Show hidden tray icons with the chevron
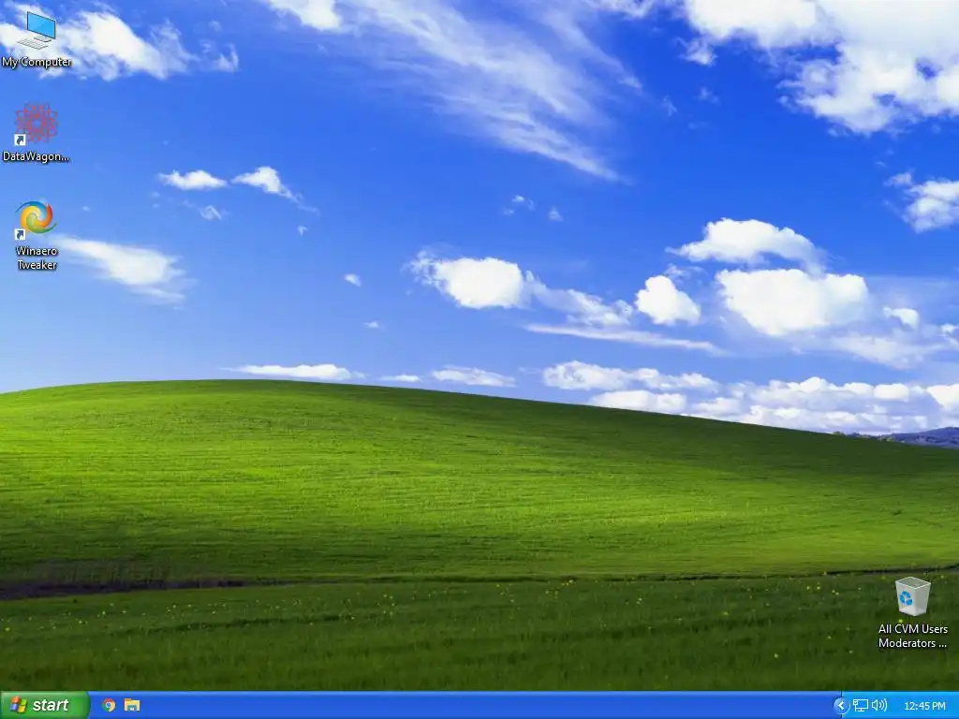 [841, 706]
